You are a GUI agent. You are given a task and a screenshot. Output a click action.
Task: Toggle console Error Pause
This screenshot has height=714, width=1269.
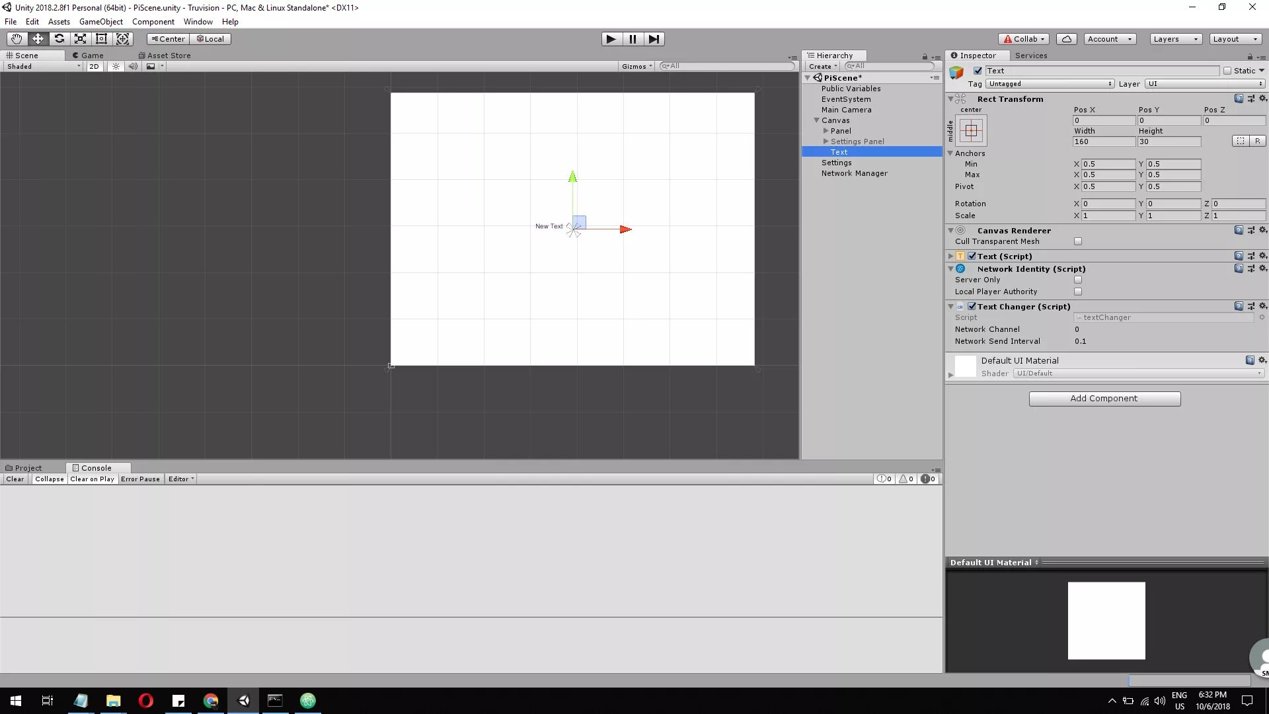coord(140,479)
